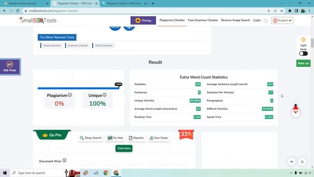Screen dimensions: 314x177
Task: Click the Ad-Free side badge
Action: coord(10,67)
